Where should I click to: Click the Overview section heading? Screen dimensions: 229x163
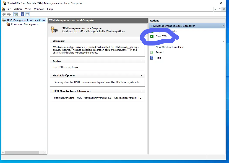click(x=59, y=41)
